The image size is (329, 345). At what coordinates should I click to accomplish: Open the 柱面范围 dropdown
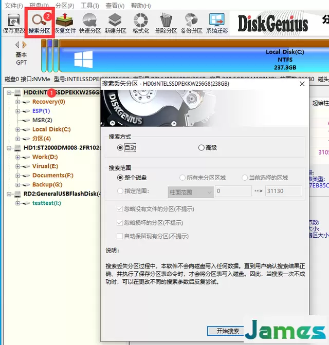click(191, 193)
